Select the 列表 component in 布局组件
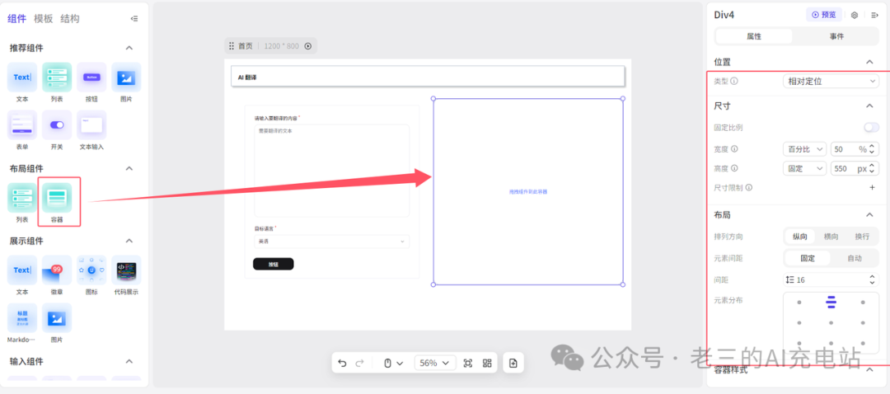Image resolution: width=890 pixels, height=394 pixels. [22, 198]
